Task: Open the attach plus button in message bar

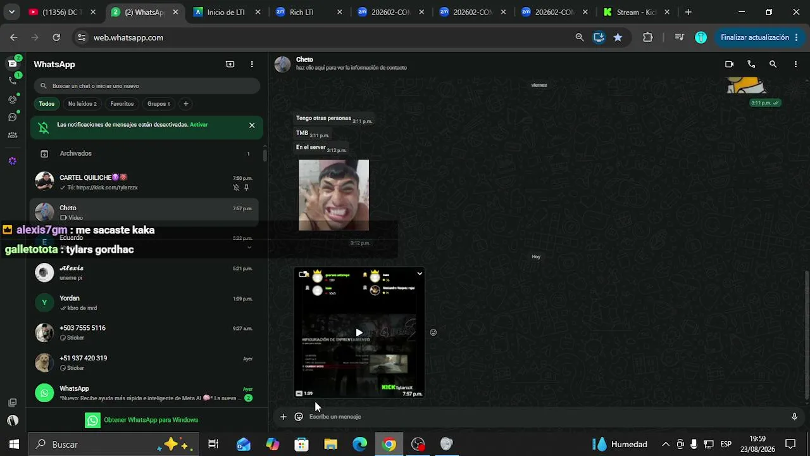Action: pos(283,417)
